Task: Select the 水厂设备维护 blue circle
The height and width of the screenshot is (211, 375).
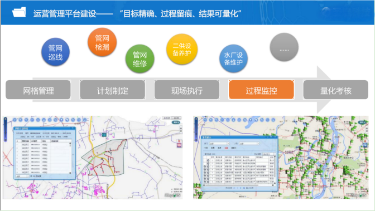Action: [233, 58]
